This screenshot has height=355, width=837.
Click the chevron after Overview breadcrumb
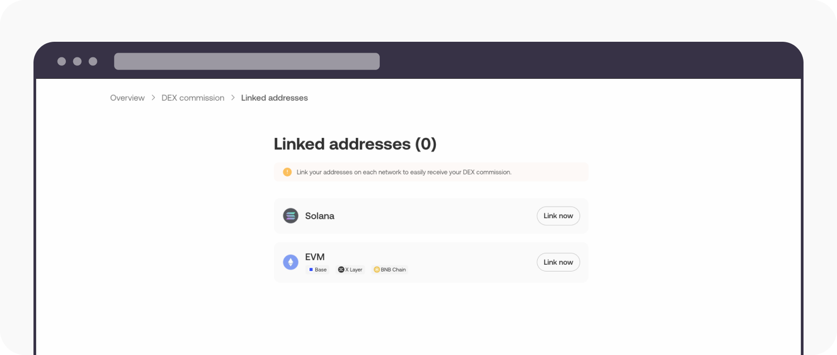click(153, 98)
